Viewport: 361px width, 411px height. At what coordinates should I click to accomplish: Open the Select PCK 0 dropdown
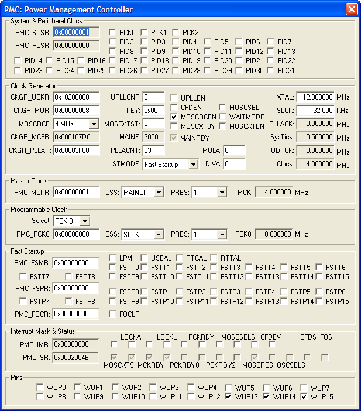tap(85, 221)
